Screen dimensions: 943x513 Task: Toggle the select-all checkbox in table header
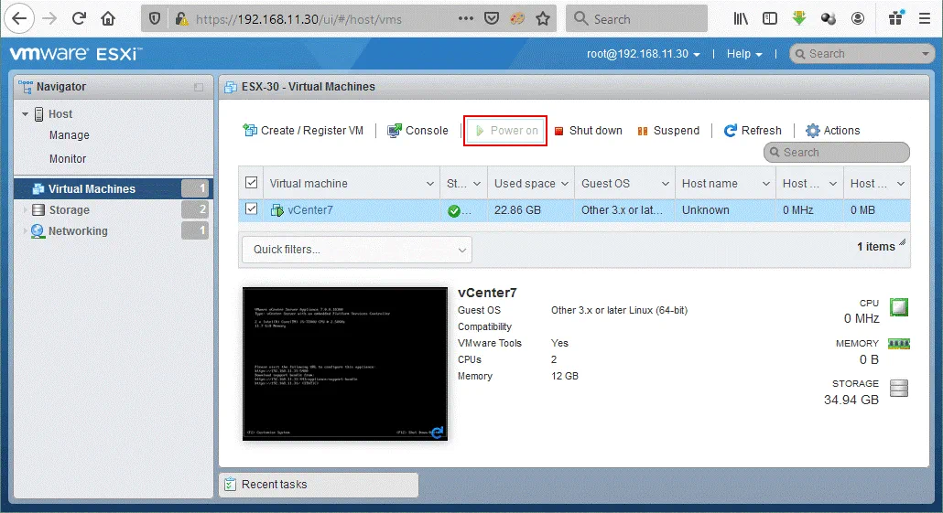(251, 183)
